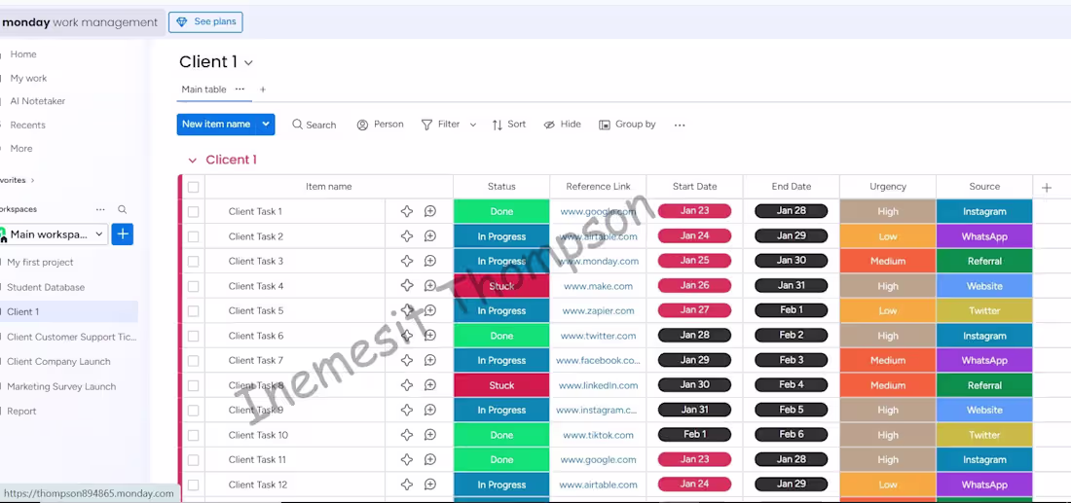Open update conversation for Client Task 4
The width and height of the screenshot is (1071, 503).
point(430,286)
